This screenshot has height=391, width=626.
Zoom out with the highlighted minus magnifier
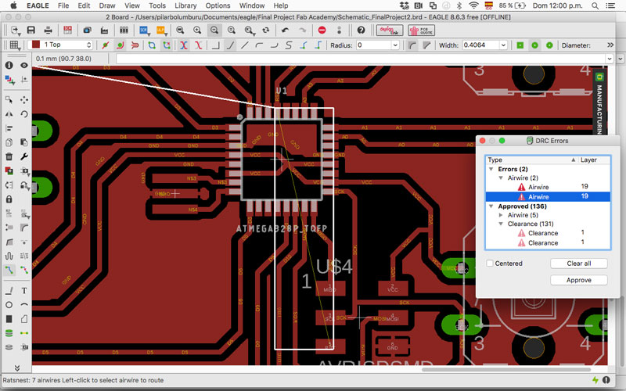[214, 30]
